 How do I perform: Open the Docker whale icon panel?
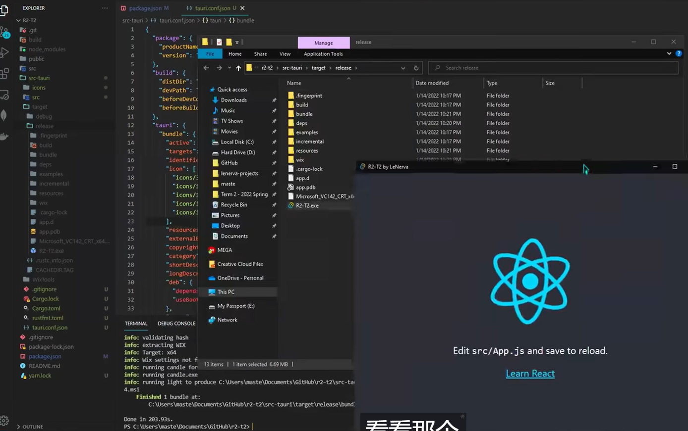pyautogui.click(x=4, y=137)
